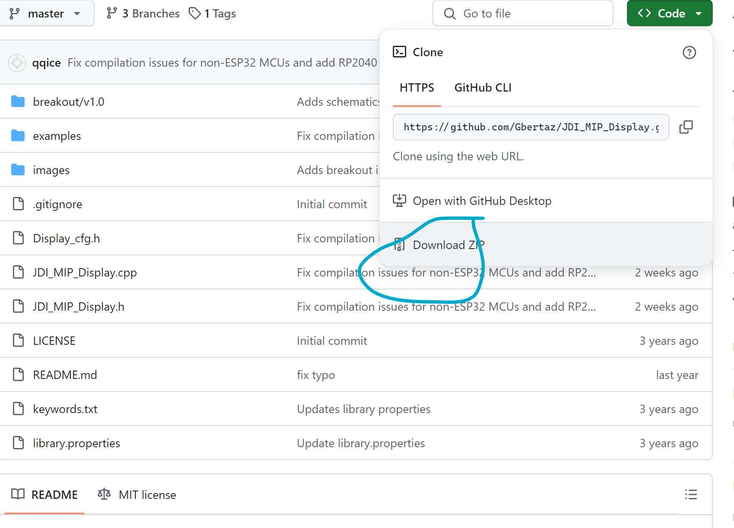734x528 pixels.
Task: Click '2 weeks ago' on JDI_MIP_Display.h row
Action: (667, 306)
